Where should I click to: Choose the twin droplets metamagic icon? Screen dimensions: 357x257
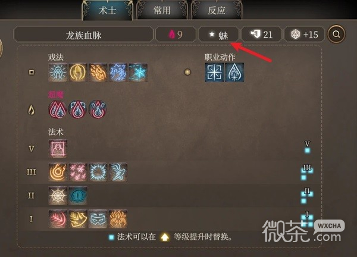[58, 109]
